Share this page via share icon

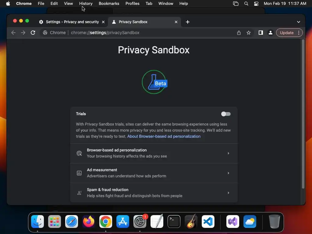pos(239,33)
